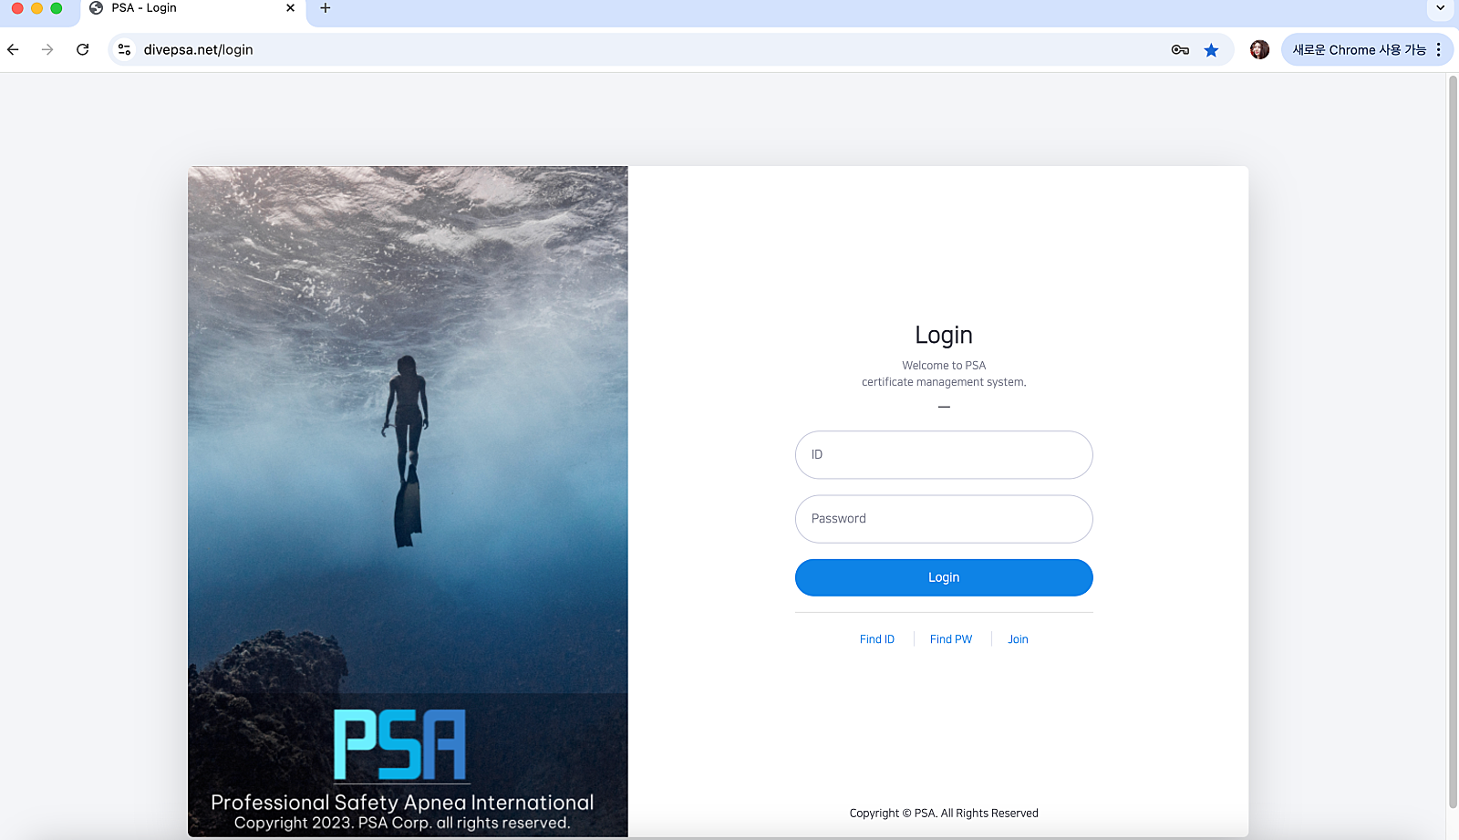
Task: Close the PSA - Login tab
Action: point(290,8)
